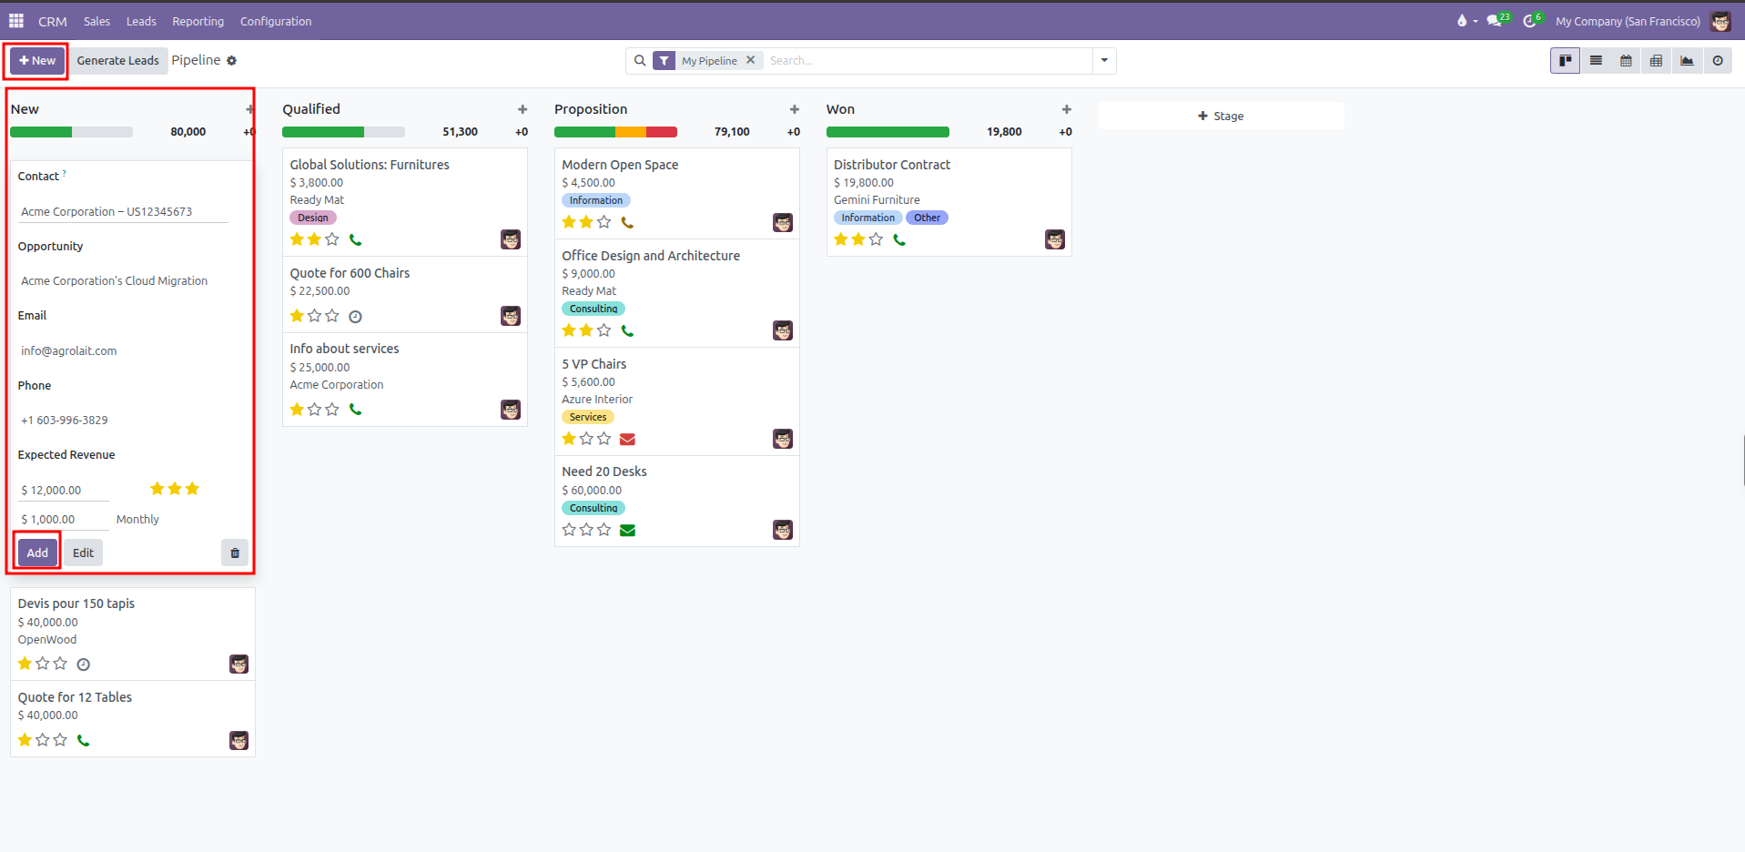Switch to list view
This screenshot has height=852, width=1745.
(1596, 61)
